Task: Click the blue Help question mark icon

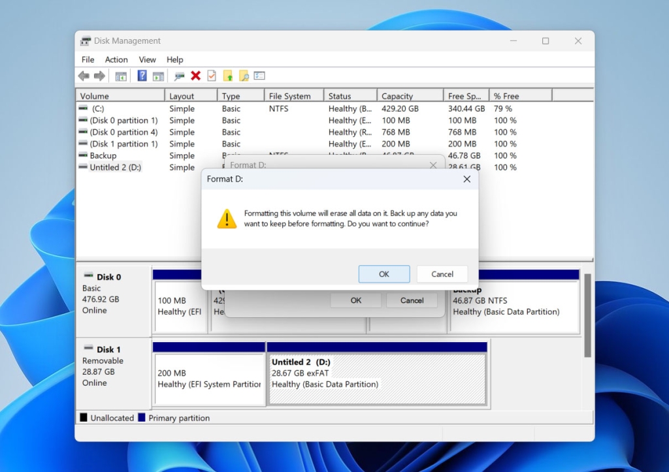Action: click(142, 76)
